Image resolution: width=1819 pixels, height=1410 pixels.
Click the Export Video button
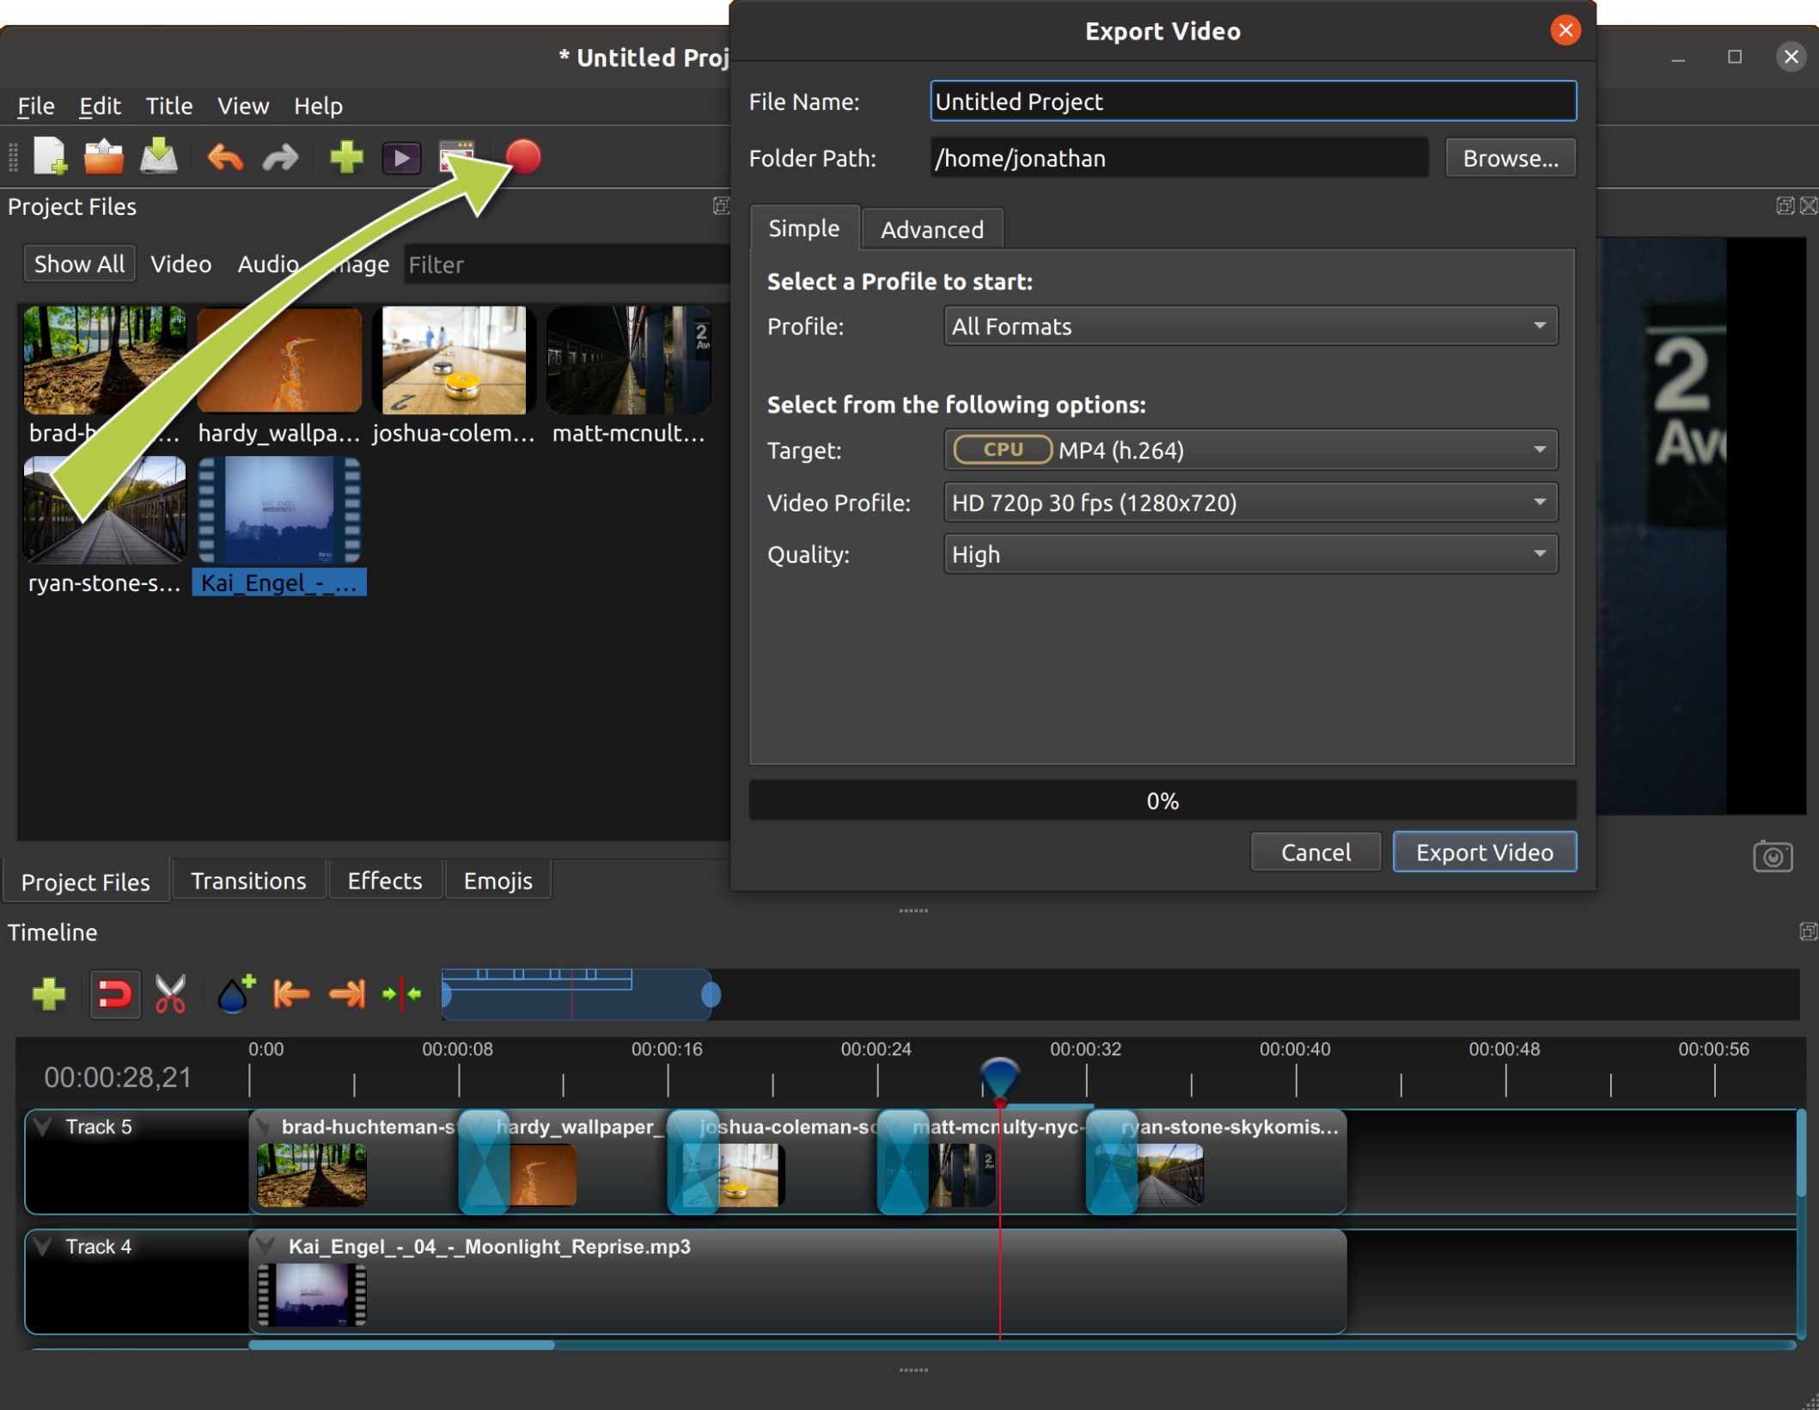[1482, 851]
